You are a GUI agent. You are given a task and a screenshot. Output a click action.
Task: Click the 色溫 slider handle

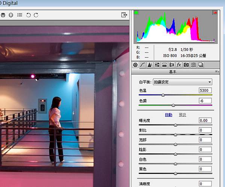coord(163,95)
